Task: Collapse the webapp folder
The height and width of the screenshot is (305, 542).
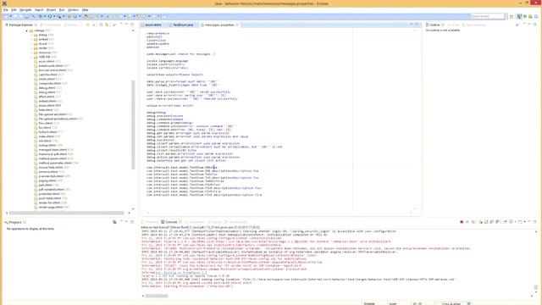Action: [26, 30]
